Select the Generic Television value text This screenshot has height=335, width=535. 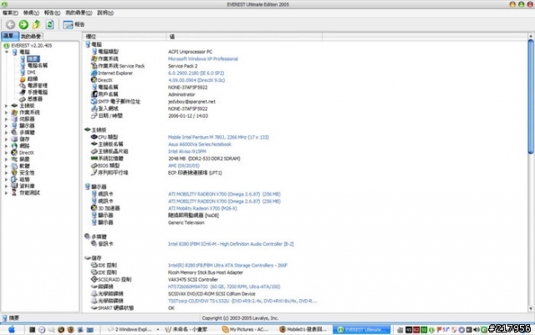pos(186,222)
